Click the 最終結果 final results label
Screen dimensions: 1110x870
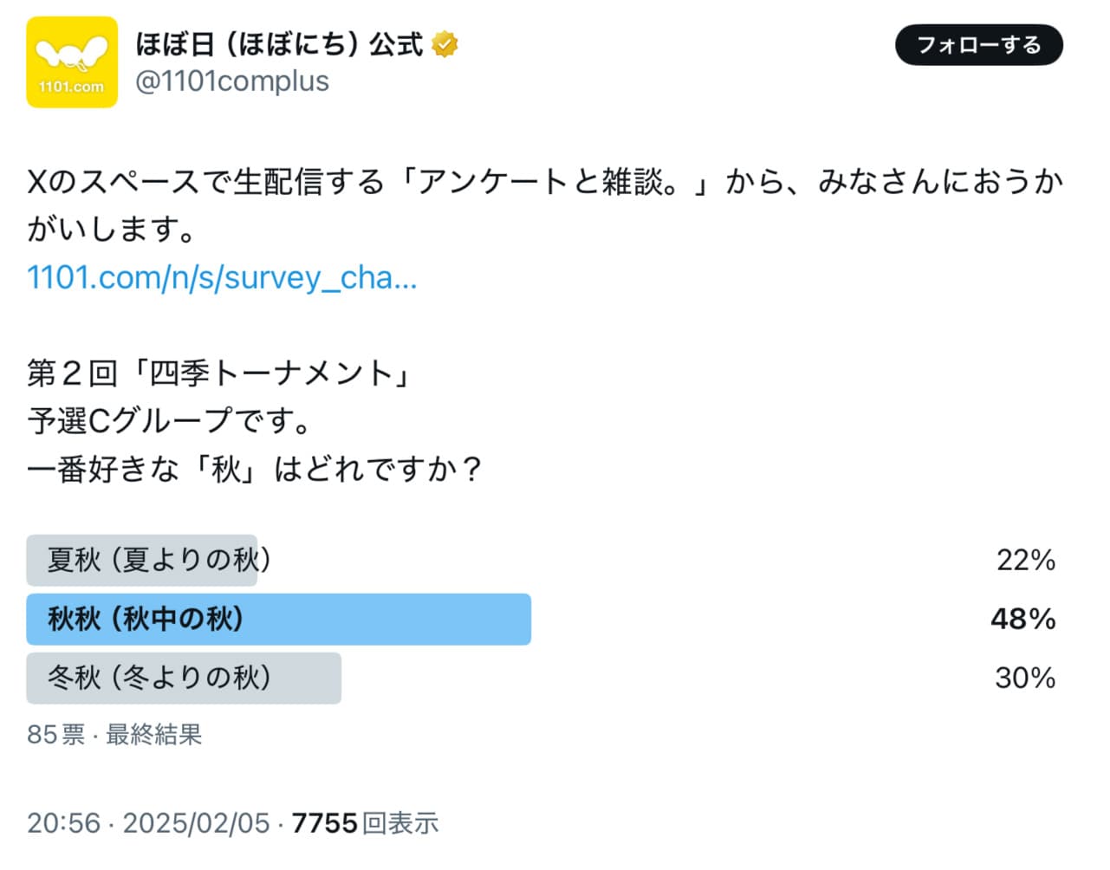pyautogui.click(x=153, y=735)
